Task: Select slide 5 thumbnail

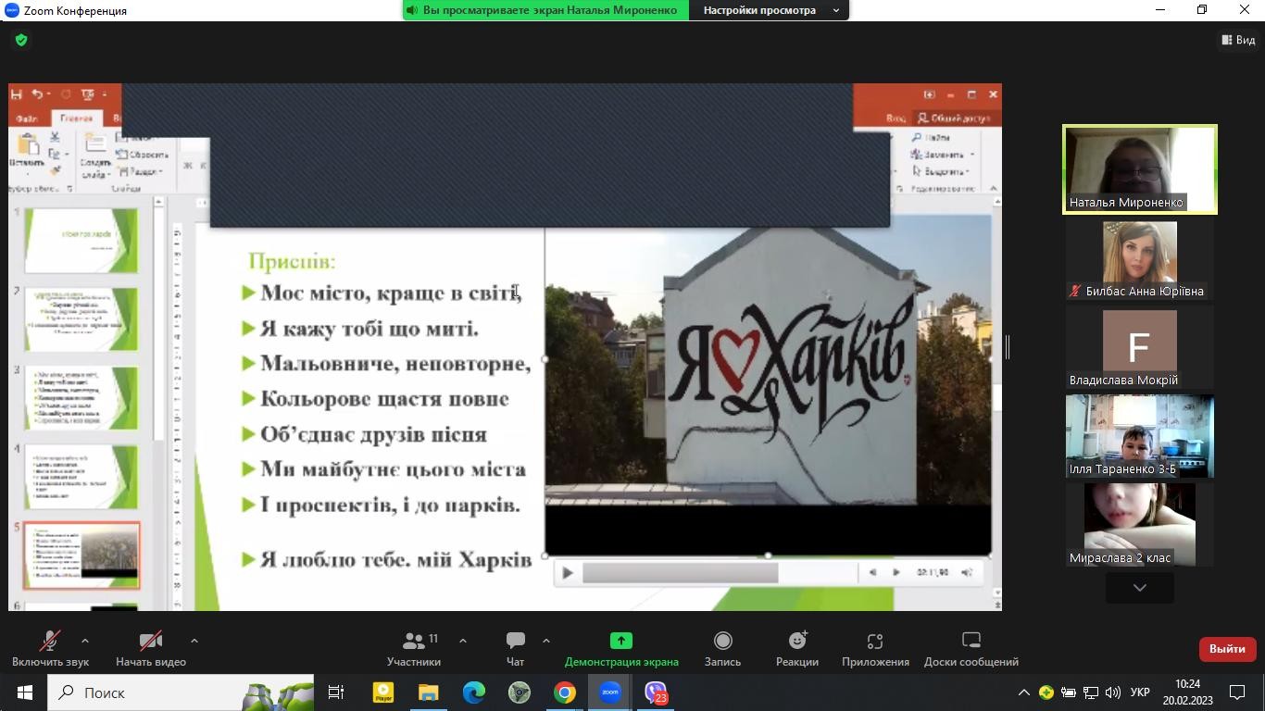Action: (81, 555)
